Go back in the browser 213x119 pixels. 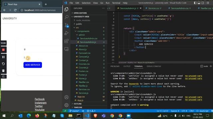coord(4,10)
